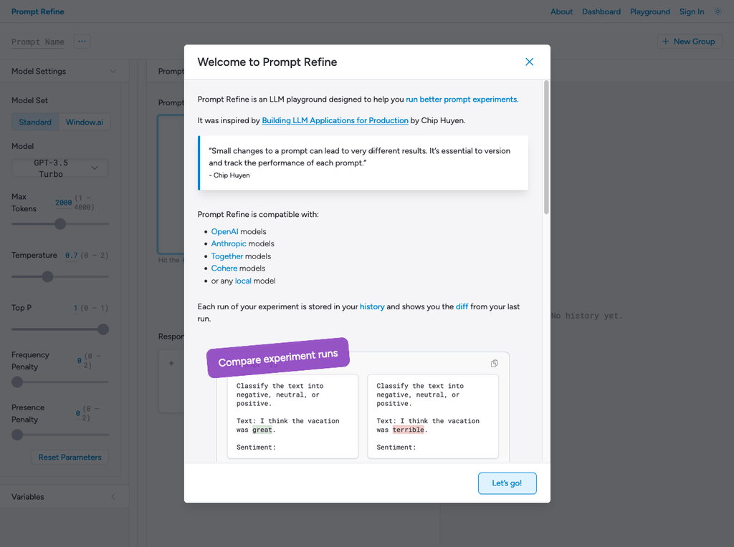Viewport: 734px width, 547px height.
Task: Open the Dashboard page
Action: point(601,11)
